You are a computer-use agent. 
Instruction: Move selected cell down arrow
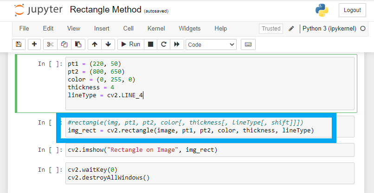click(x=108, y=44)
